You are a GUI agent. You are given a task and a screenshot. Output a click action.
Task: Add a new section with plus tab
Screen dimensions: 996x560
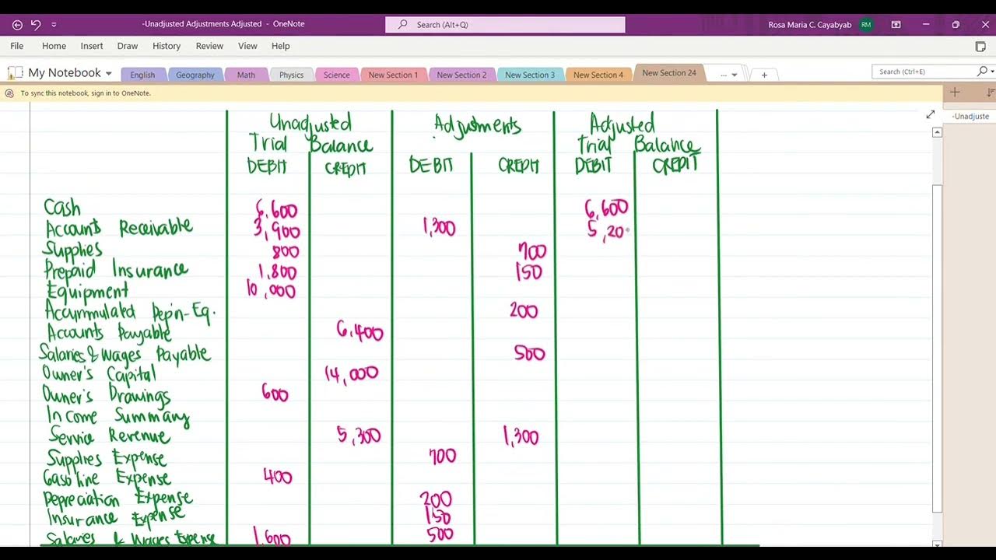[x=764, y=75]
